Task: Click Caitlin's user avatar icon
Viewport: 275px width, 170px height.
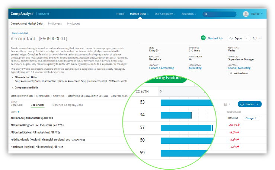Action: coord(246,14)
